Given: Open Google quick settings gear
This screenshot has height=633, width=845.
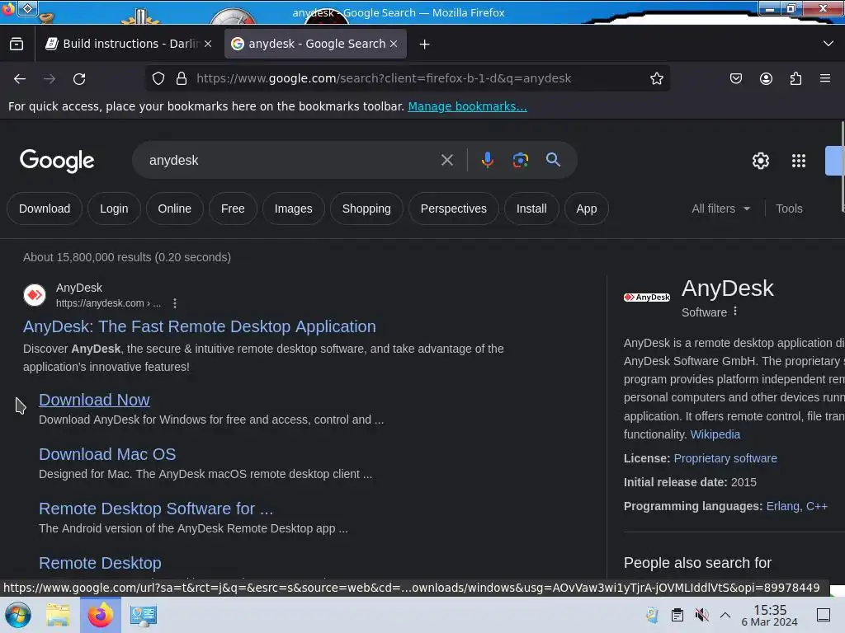Looking at the screenshot, I should pos(760,161).
